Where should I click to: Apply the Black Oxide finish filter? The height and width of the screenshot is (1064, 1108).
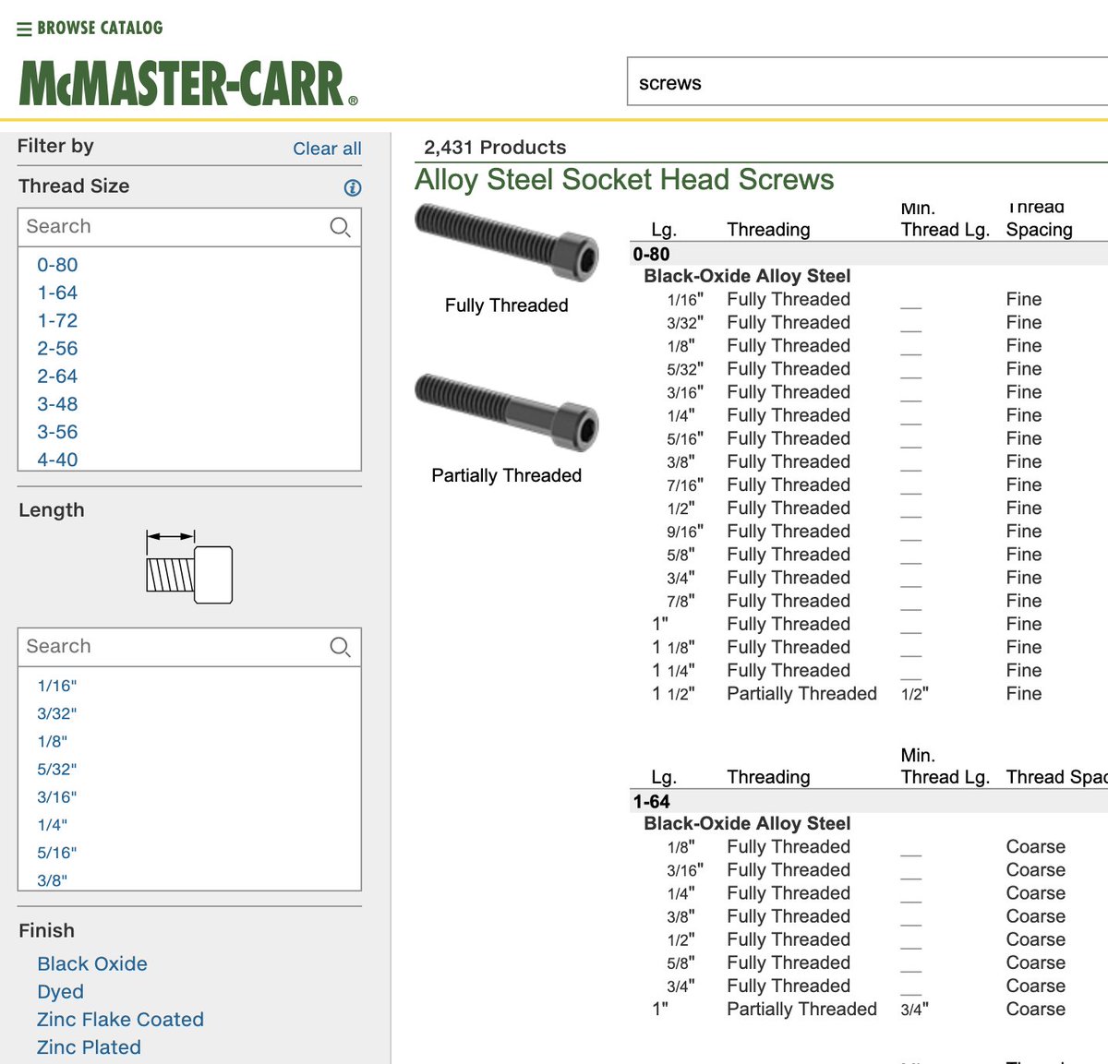point(91,963)
